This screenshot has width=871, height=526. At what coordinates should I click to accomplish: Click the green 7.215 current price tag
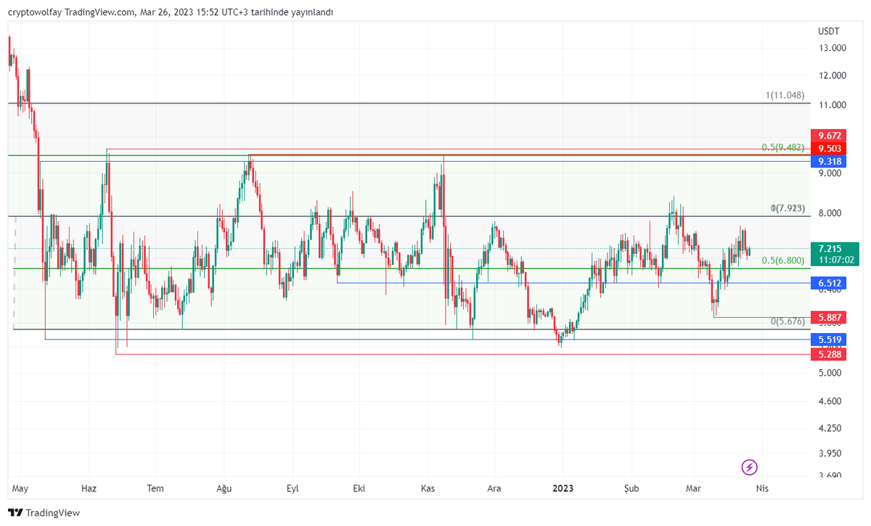click(835, 248)
